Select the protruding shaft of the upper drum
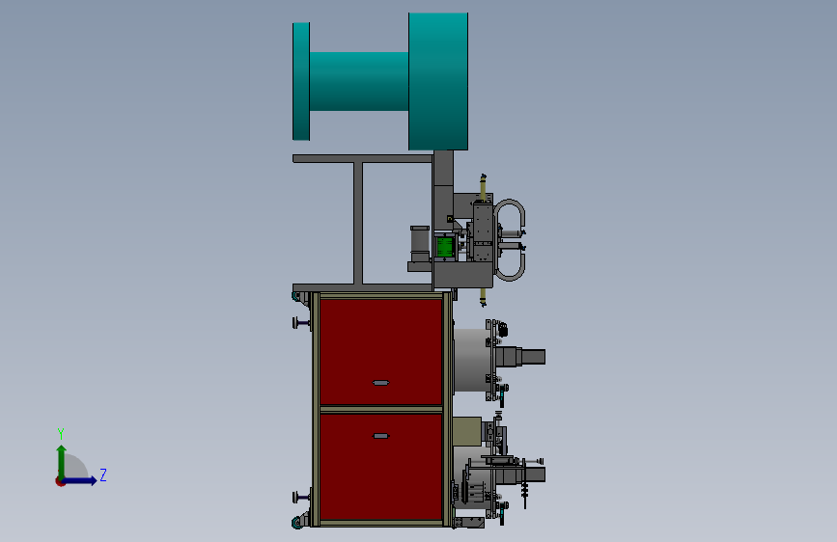The image size is (837, 542). pos(520,357)
